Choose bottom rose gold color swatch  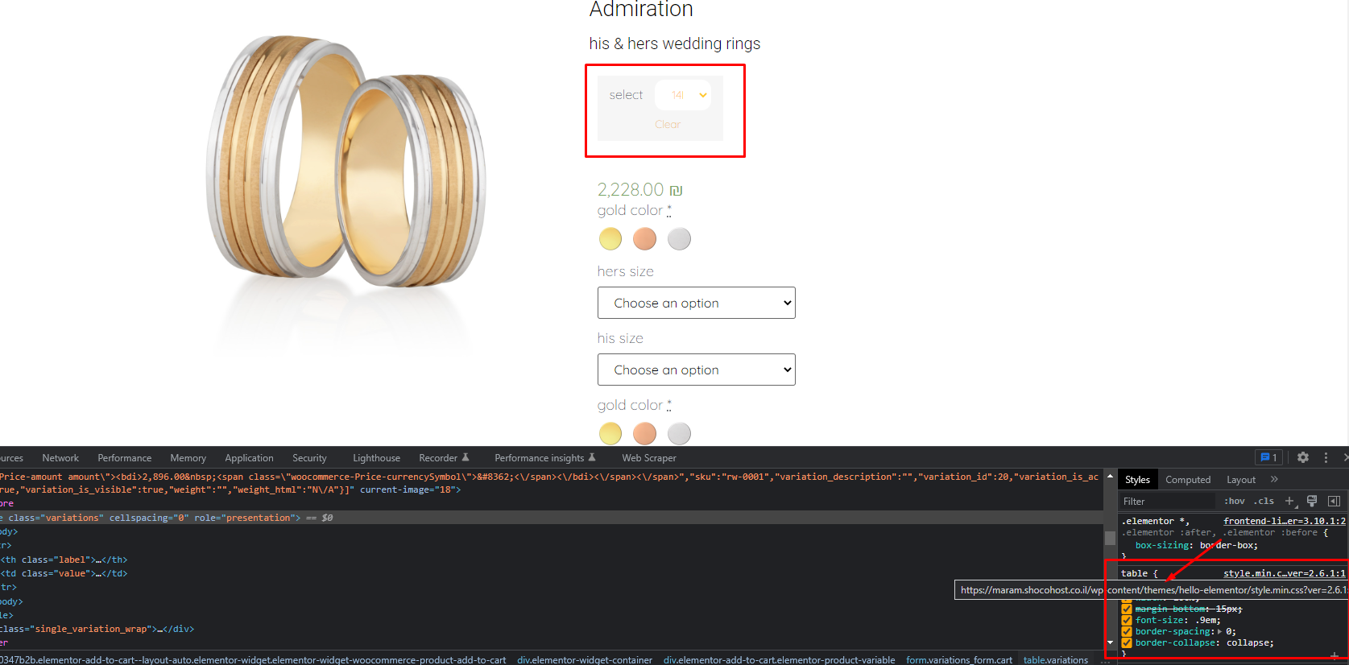click(644, 433)
